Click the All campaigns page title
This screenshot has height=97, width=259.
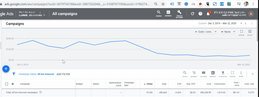coord(65,14)
